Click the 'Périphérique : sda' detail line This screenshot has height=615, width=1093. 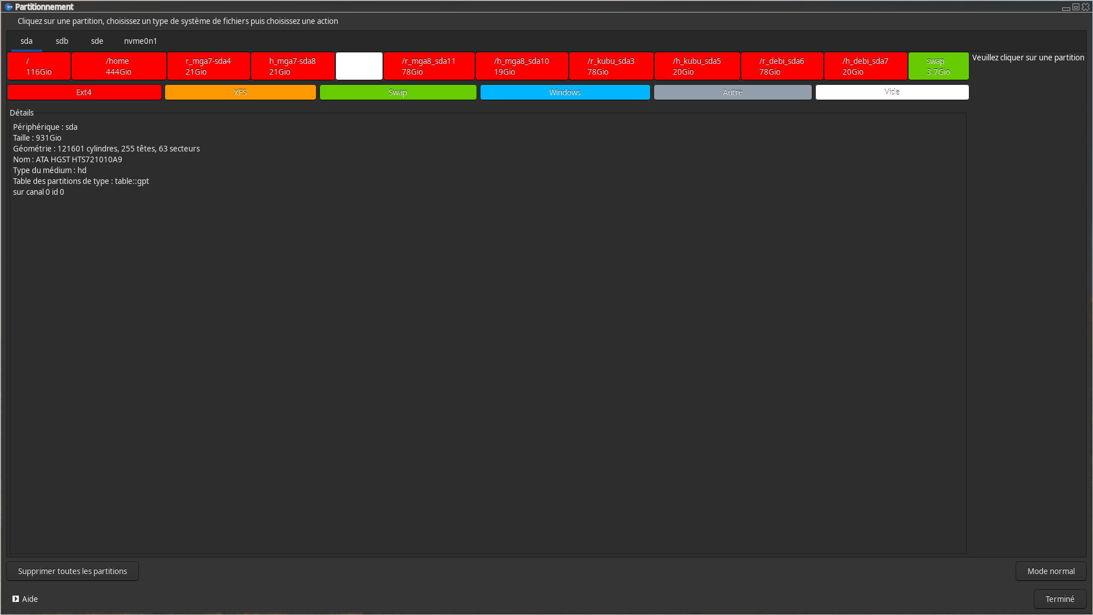tap(45, 127)
